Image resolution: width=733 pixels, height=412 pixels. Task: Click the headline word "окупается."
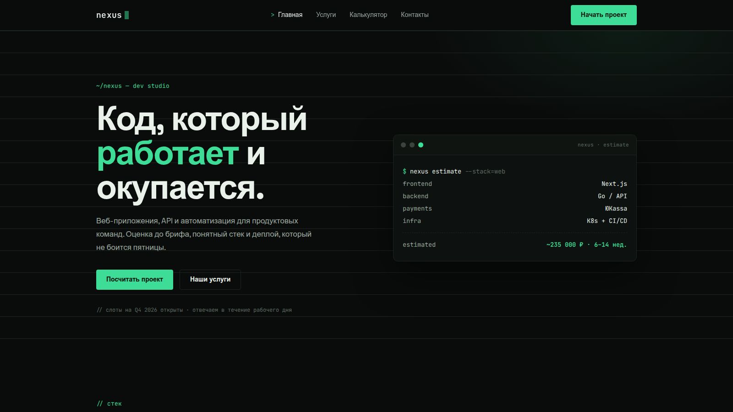181,188
